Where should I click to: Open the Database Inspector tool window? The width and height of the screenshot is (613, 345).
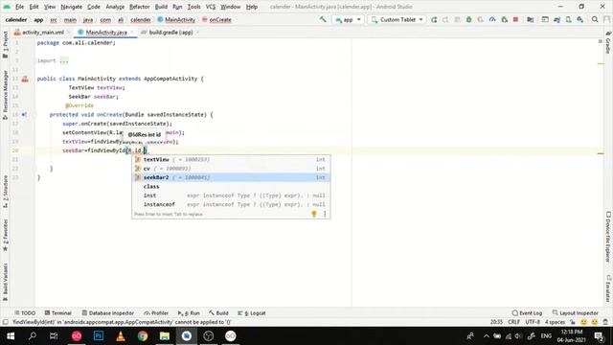[108, 313]
